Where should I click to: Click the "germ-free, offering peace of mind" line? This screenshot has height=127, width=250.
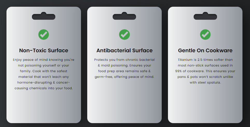click(x=124, y=77)
